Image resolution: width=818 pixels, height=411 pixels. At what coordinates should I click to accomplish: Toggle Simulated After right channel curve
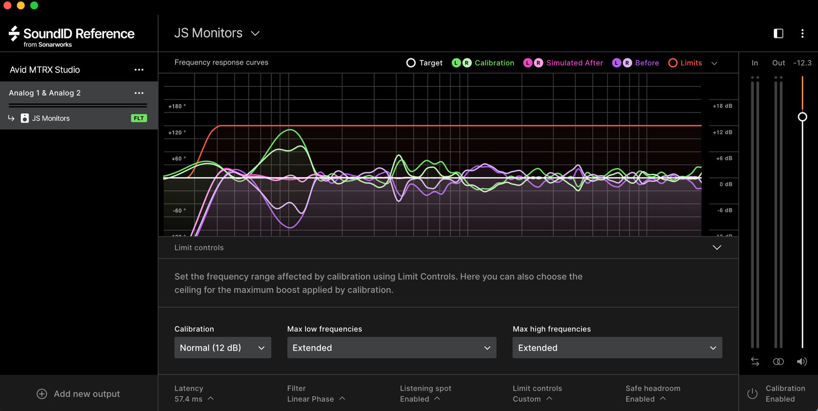pos(539,63)
